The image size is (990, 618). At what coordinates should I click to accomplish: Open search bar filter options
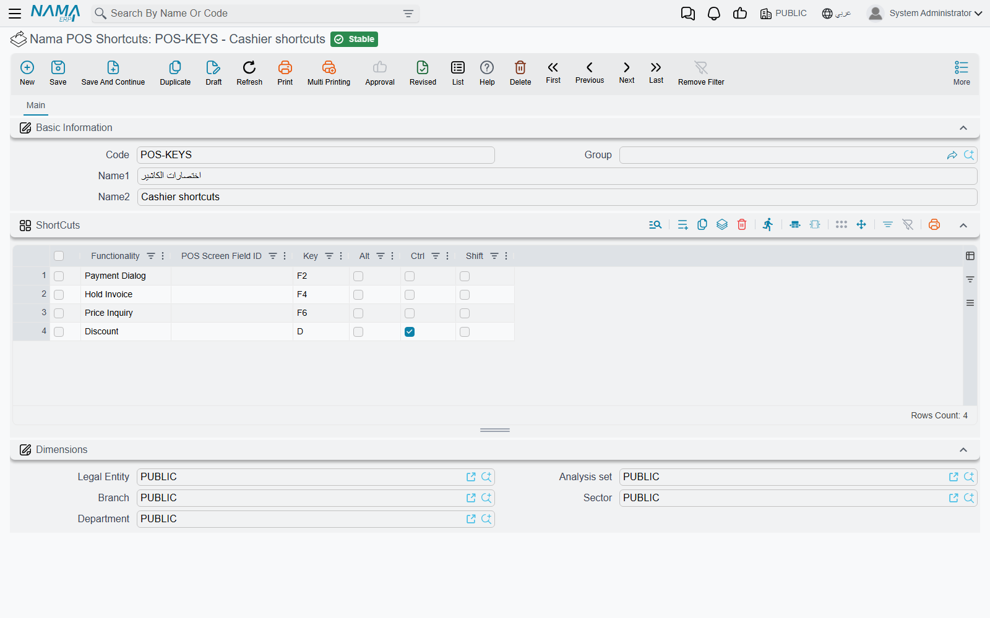tap(408, 14)
